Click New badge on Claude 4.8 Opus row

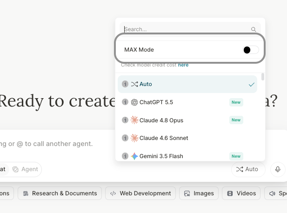[236, 120]
